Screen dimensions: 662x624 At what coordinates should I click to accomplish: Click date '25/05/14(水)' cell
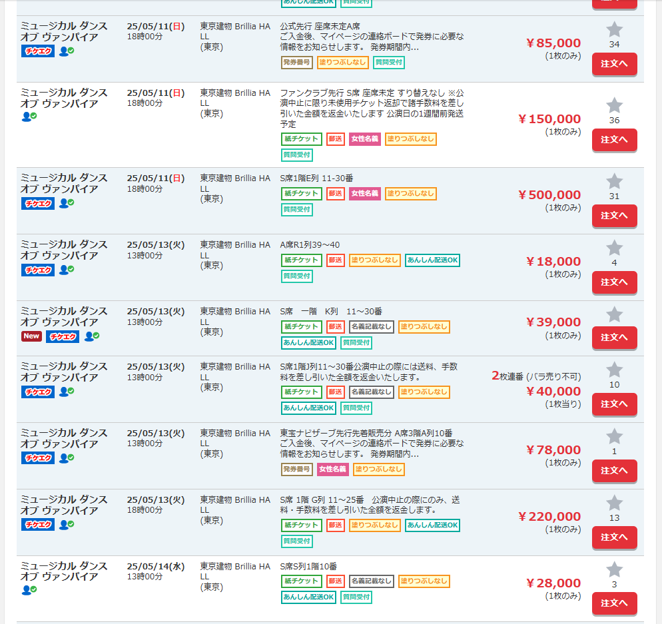(x=156, y=567)
